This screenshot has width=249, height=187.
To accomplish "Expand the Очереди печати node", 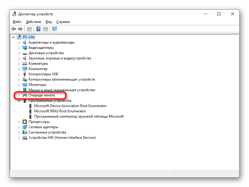I will 19,96.
